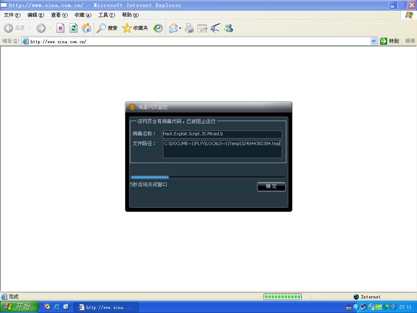
Task: Click the Rising lion shield icon in dialog title
Action: click(132, 107)
